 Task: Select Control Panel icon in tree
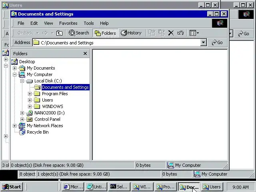pos(30,119)
